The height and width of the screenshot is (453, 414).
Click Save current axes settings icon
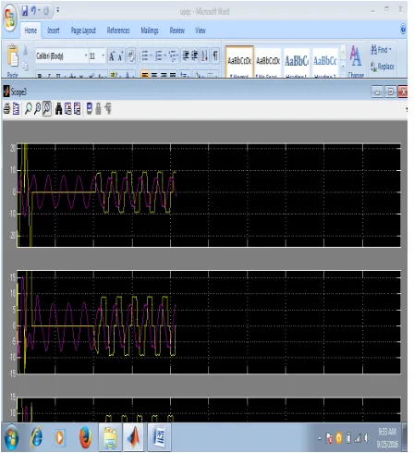coord(68,109)
